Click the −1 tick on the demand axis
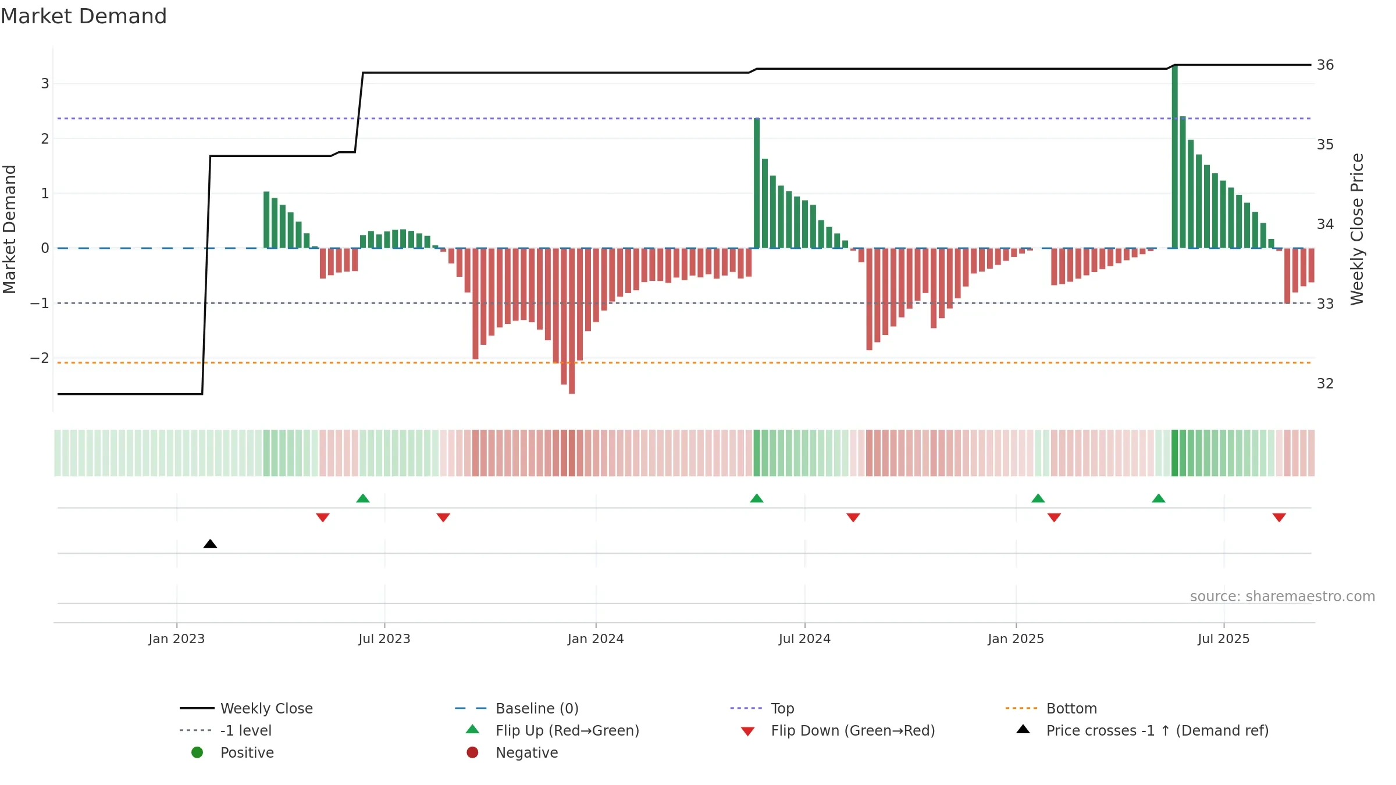 (x=40, y=304)
